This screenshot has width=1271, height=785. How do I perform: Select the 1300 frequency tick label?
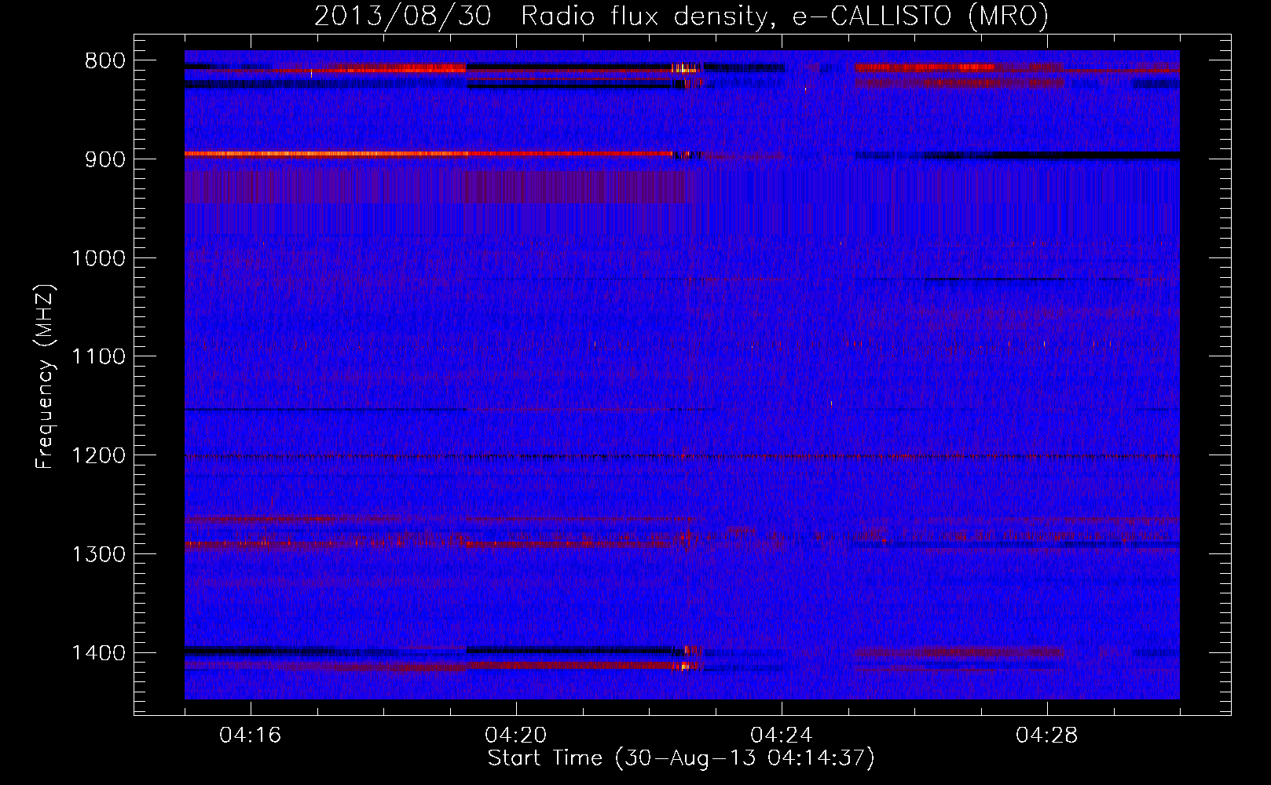click(x=98, y=554)
